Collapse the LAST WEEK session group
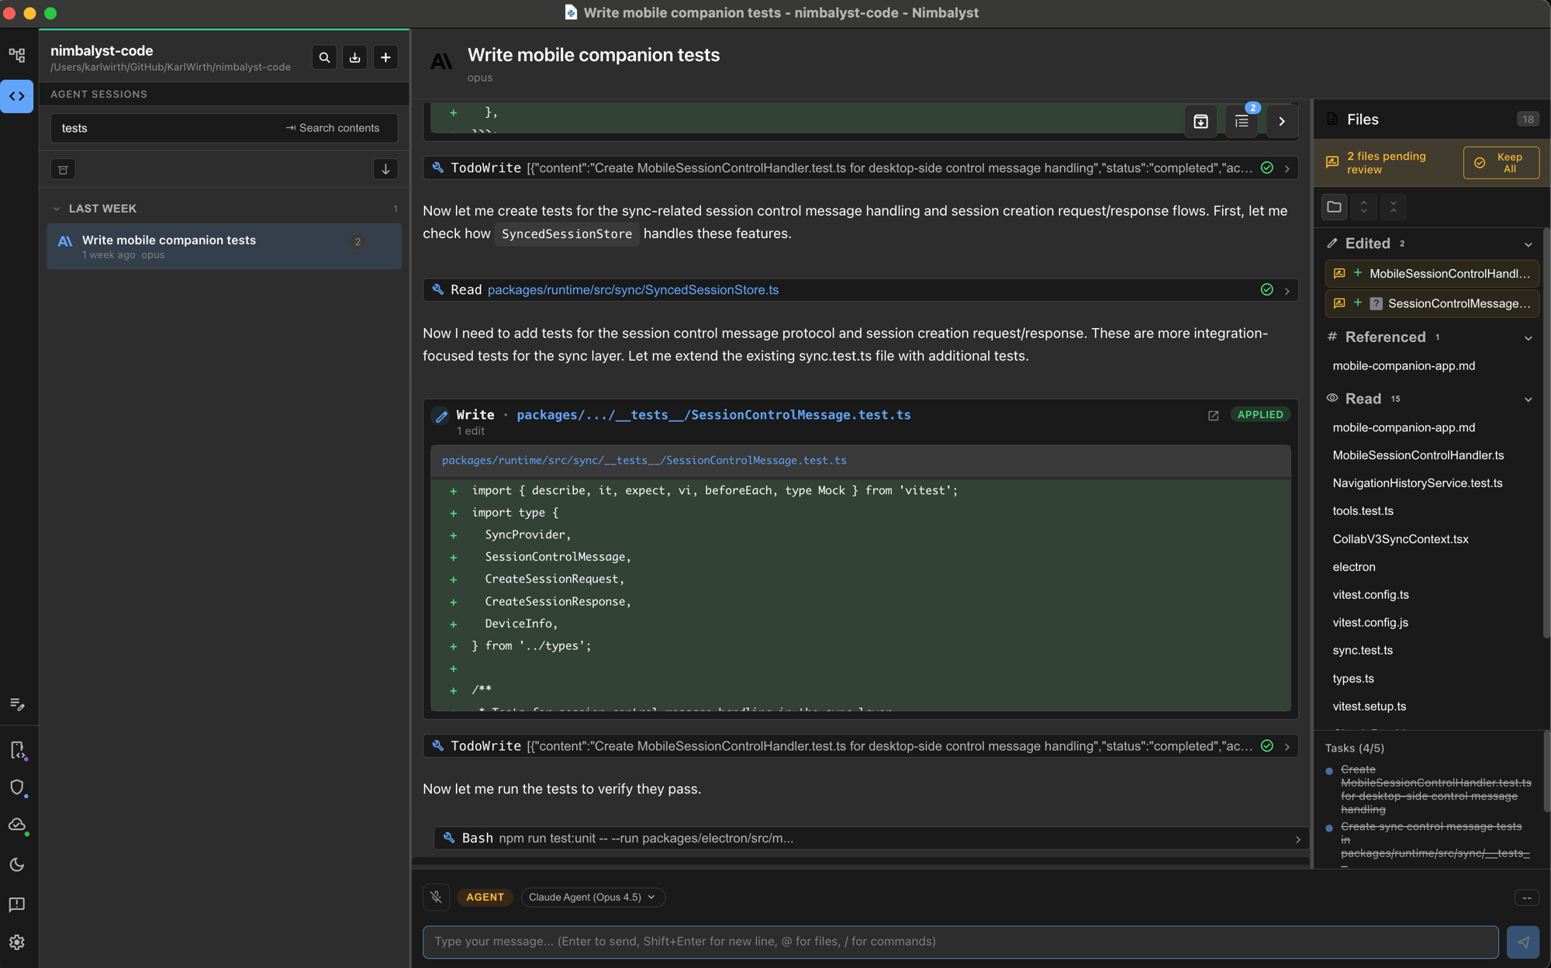 tap(57, 209)
